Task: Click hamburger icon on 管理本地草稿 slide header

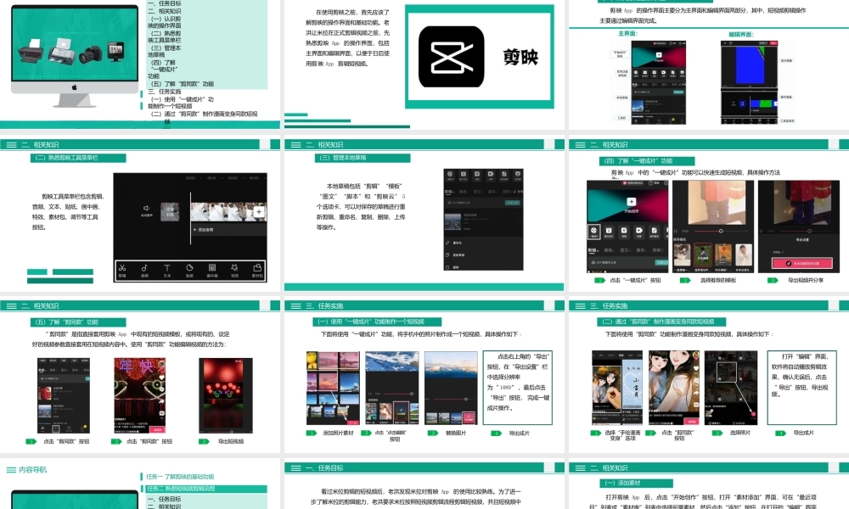Action: pos(295,145)
